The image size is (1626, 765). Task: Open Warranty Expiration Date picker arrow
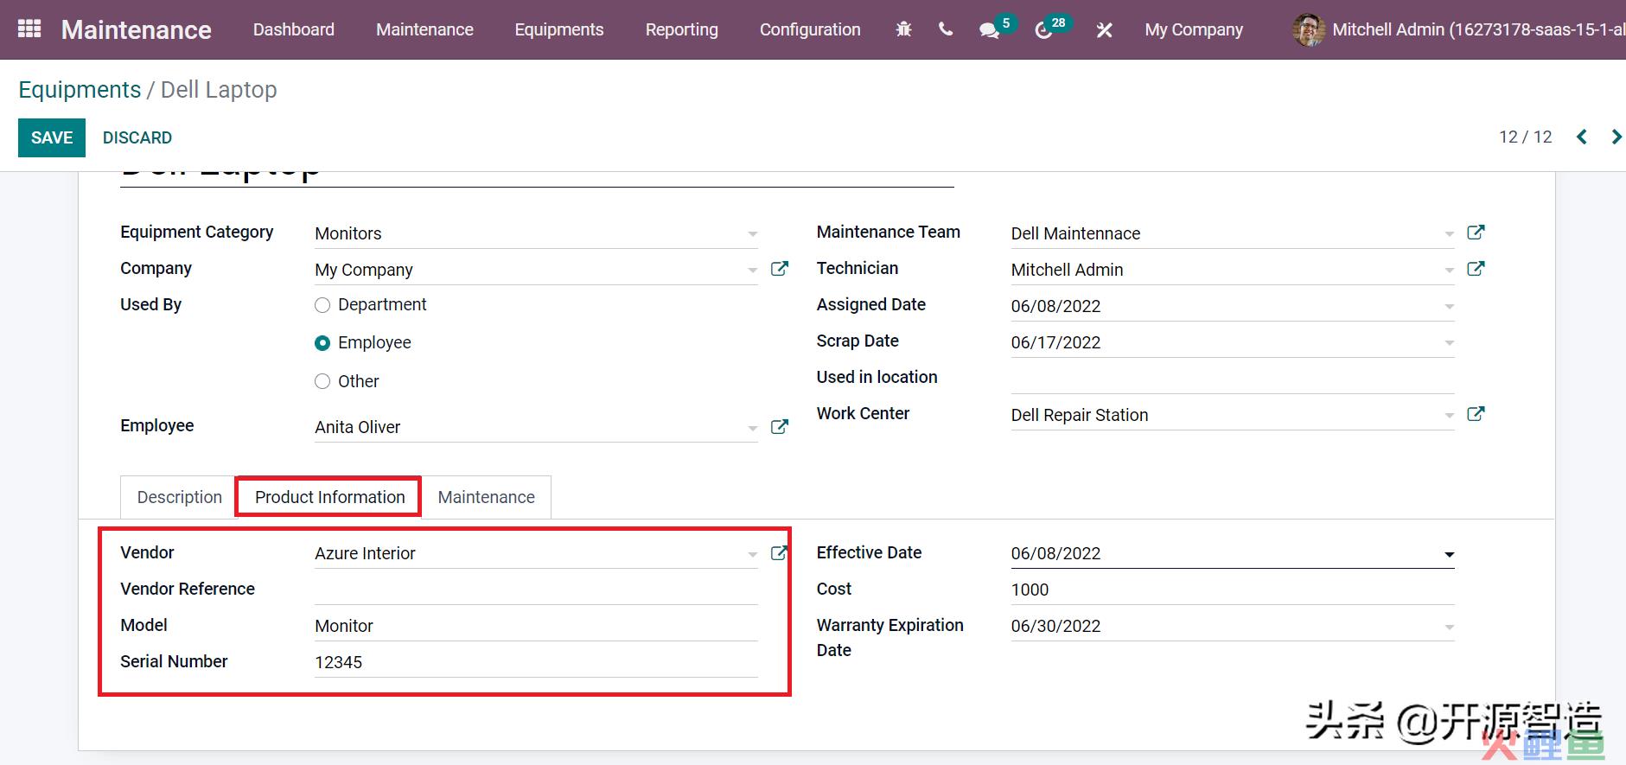(x=1449, y=627)
